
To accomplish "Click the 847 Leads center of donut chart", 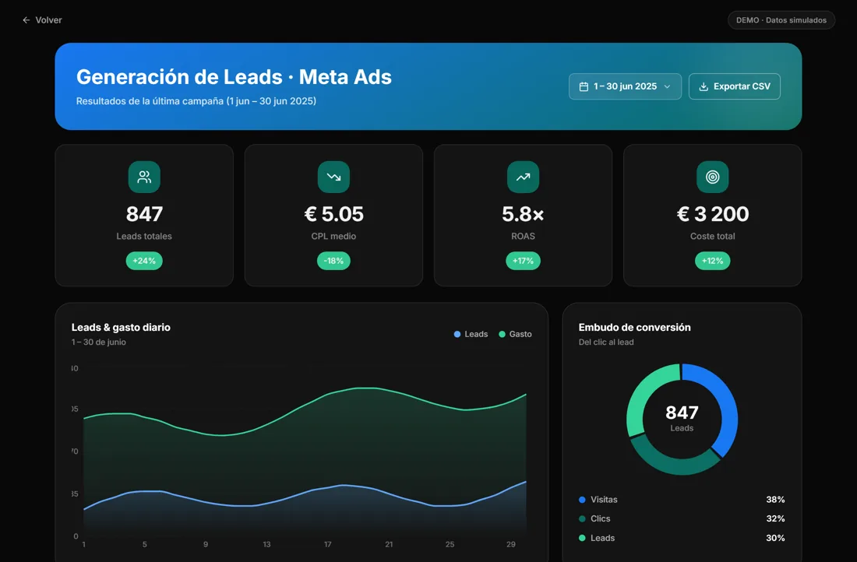I will pyautogui.click(x=682, y=418).
